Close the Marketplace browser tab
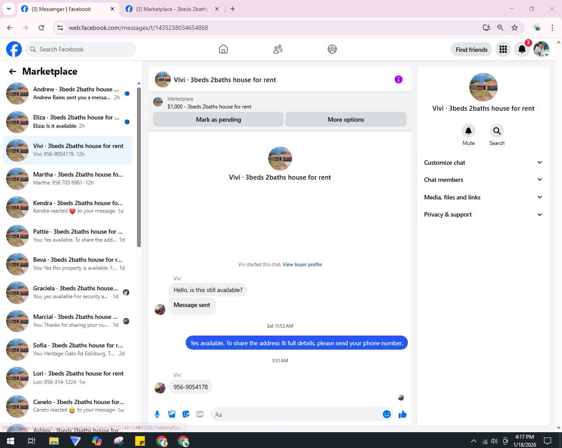Image resolution: width=562 pixels, height=448 pixels. tap(217, 9)
